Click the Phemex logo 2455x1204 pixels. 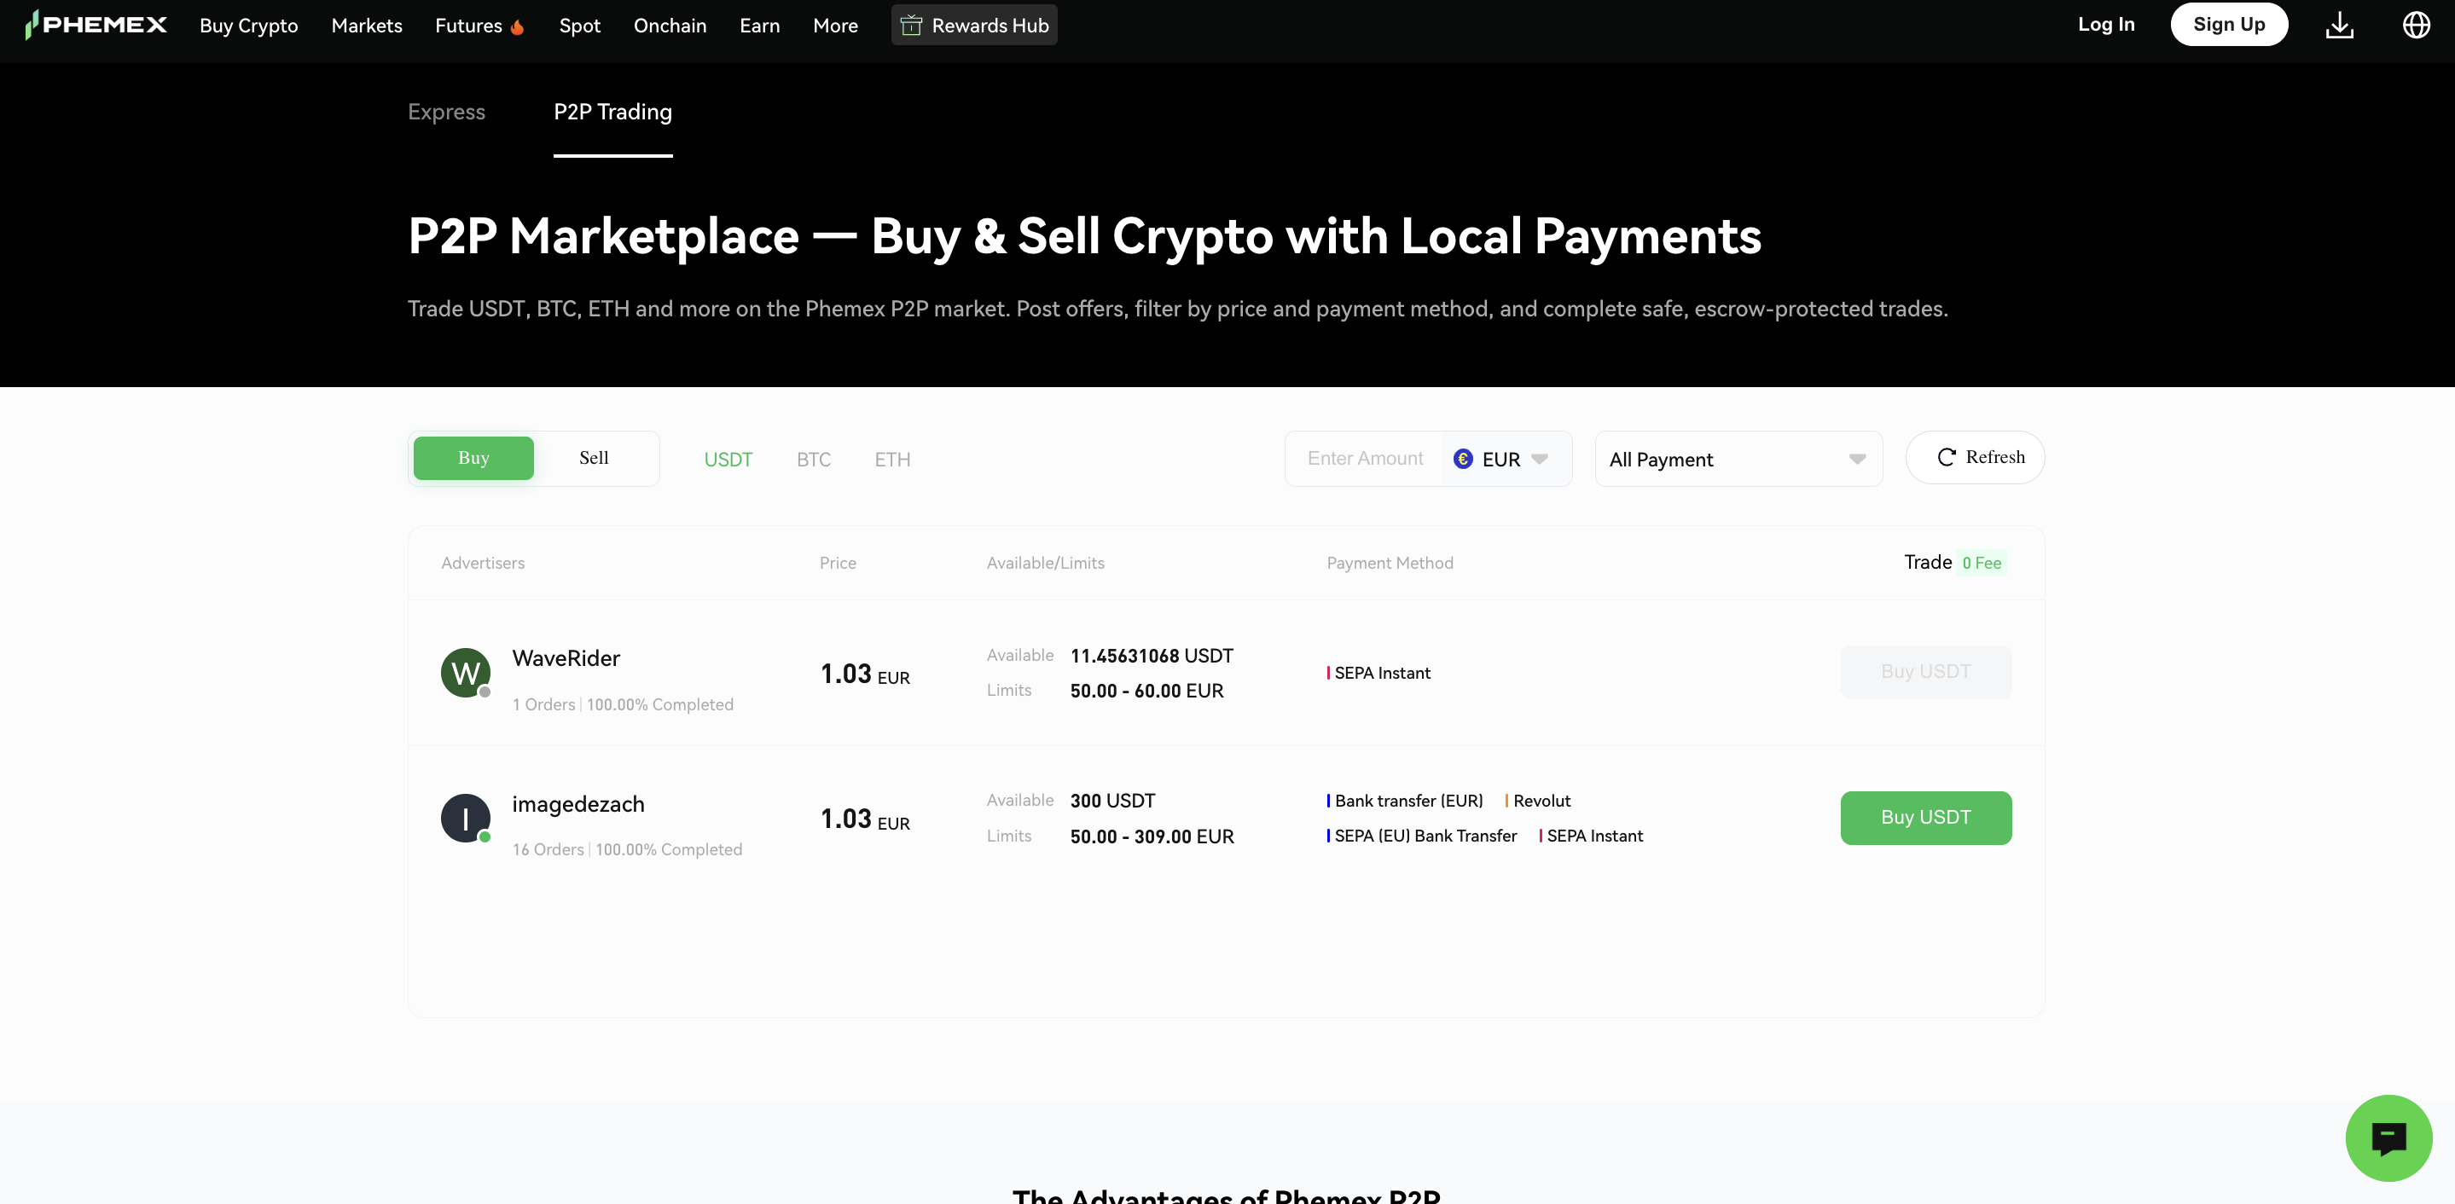(96, 25)
